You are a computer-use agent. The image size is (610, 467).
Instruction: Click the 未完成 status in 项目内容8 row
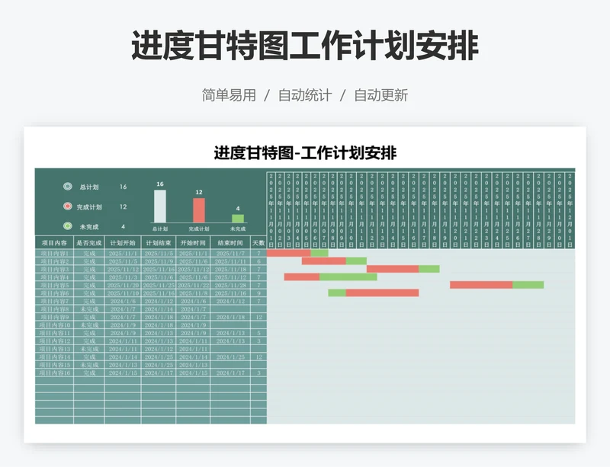point(89,309)
